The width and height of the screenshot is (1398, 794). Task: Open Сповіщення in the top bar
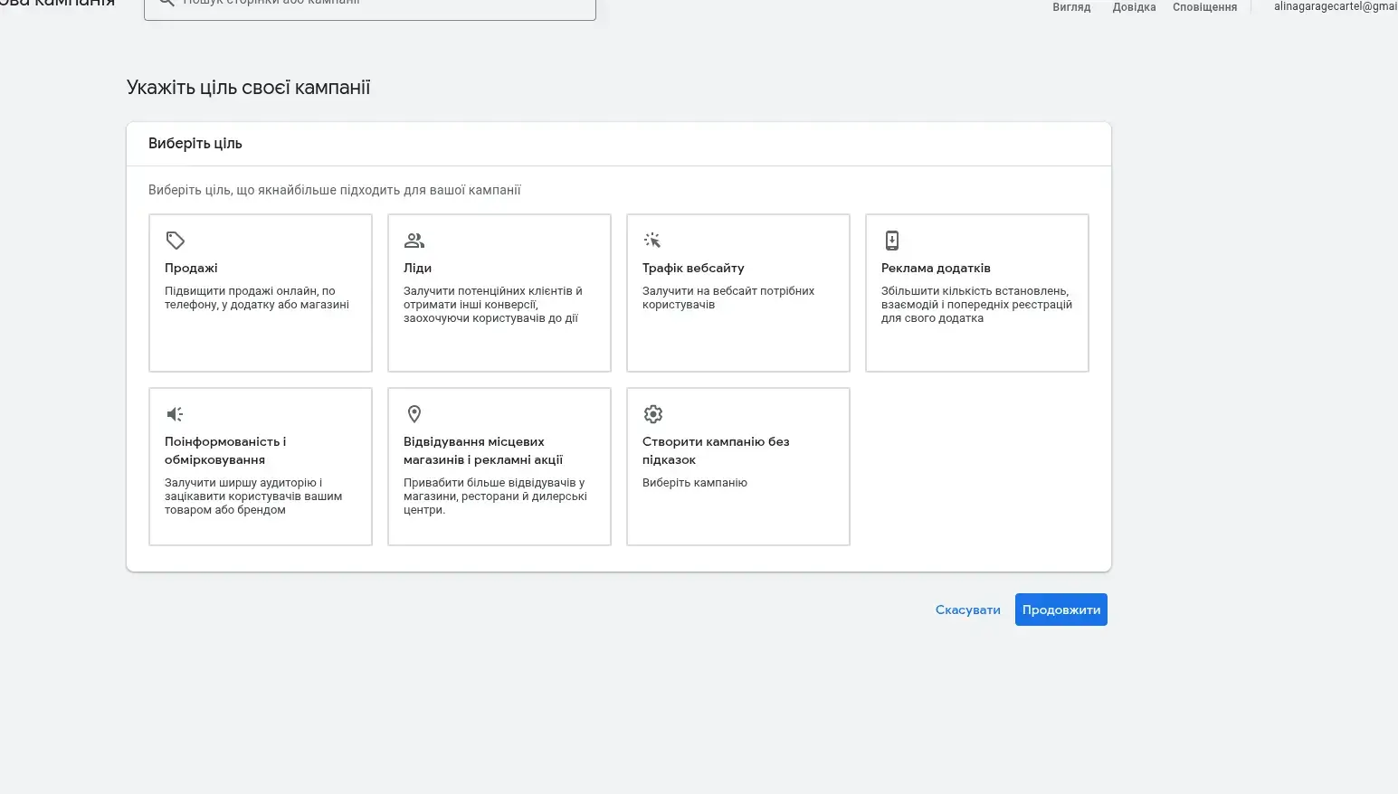pyautogui.click(x=1204, y=7)
